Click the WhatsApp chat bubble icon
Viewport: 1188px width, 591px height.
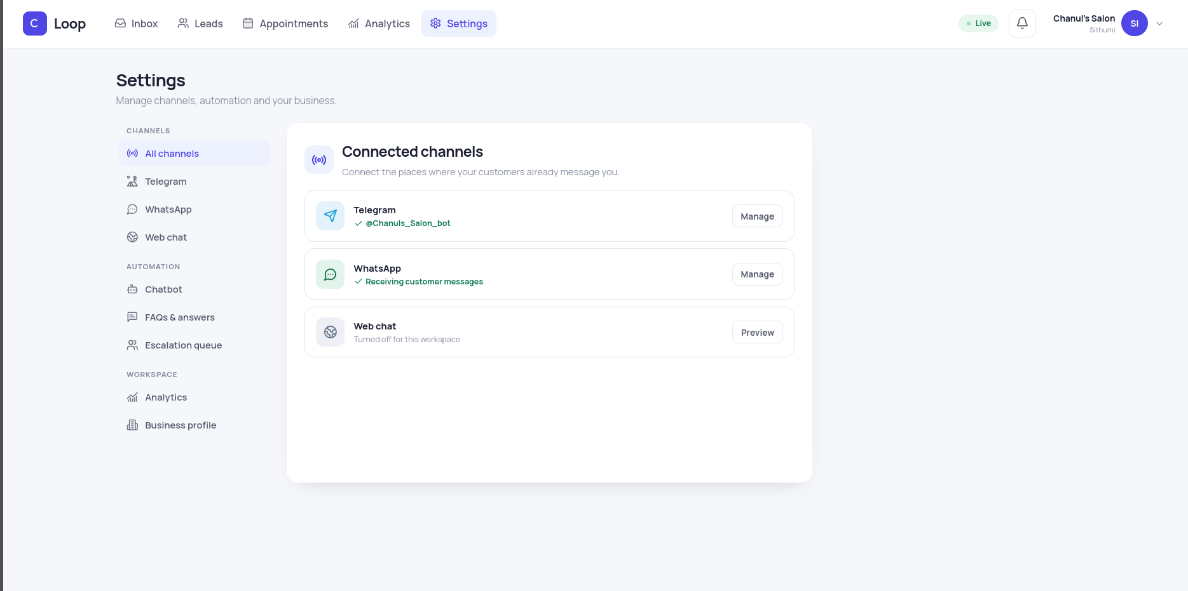[330, 274]
